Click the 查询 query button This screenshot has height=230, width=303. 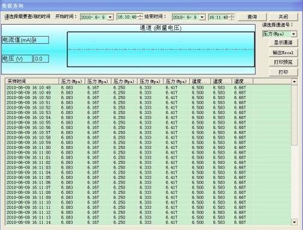(x=252, y=17)
